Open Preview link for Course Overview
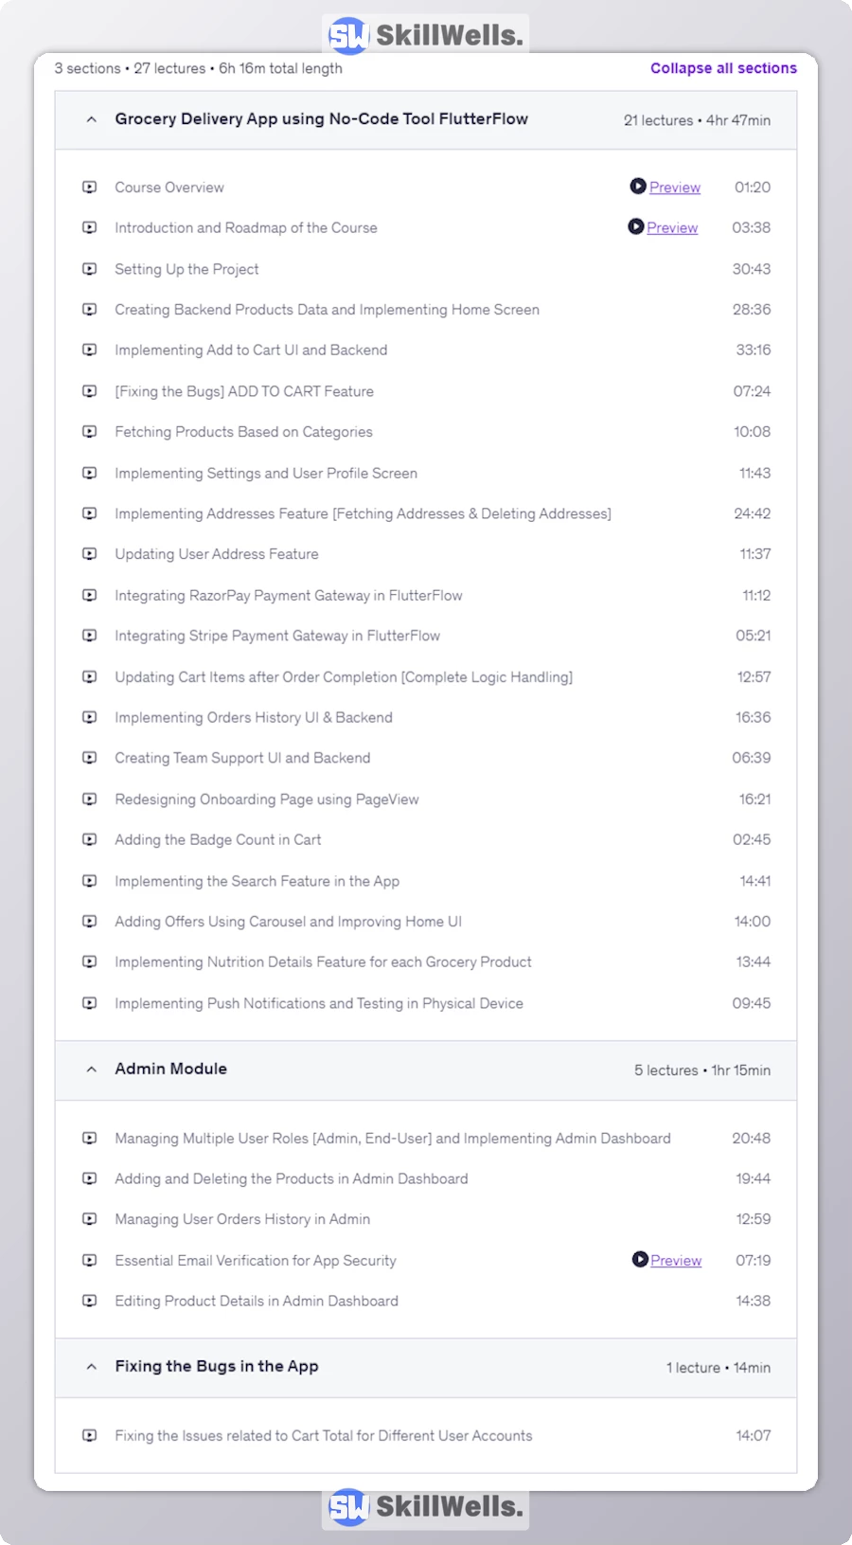 675,188
